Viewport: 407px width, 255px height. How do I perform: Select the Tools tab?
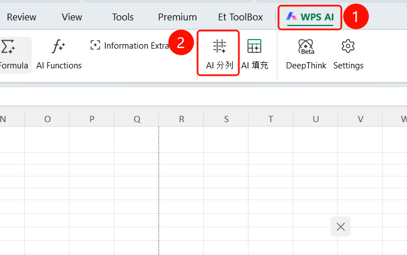click(x=123, y=17)
